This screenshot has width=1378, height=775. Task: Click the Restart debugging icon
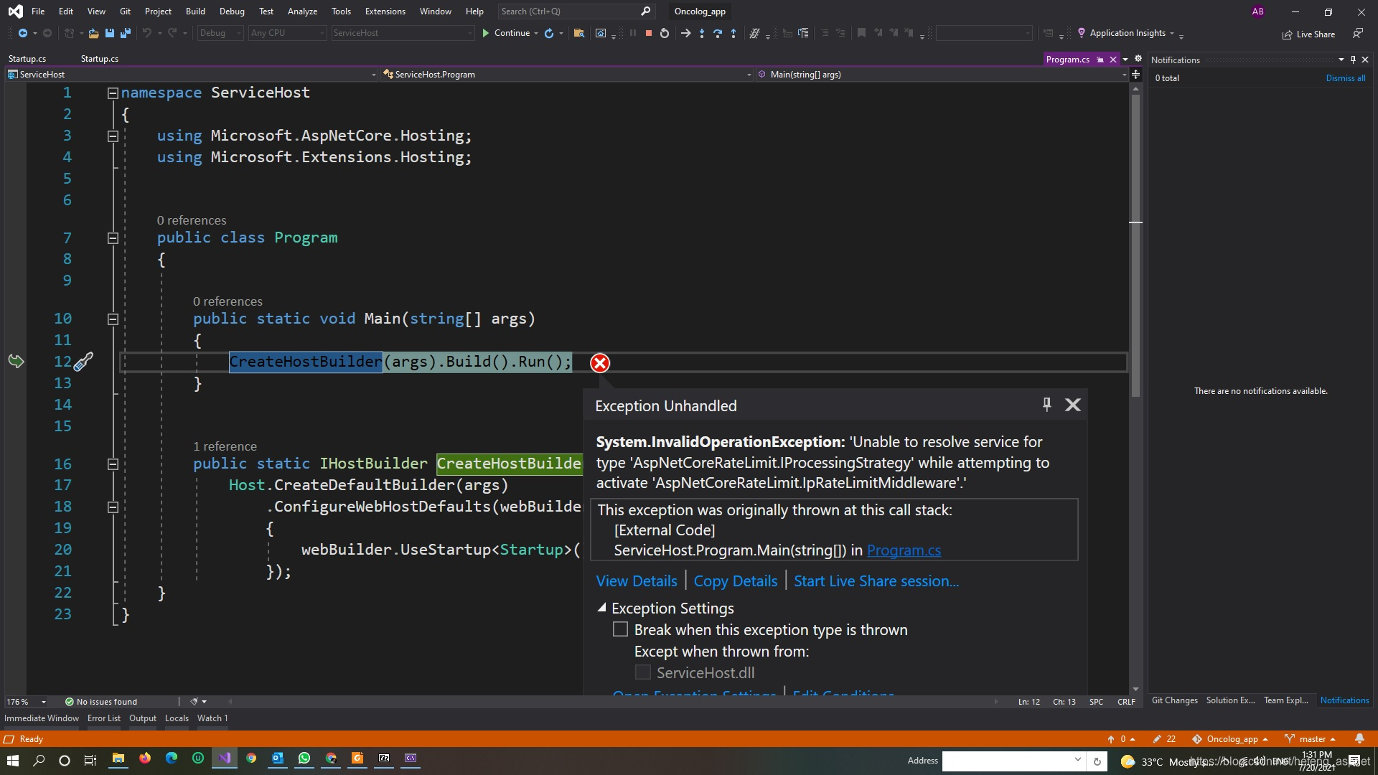[x=665, y=33]
